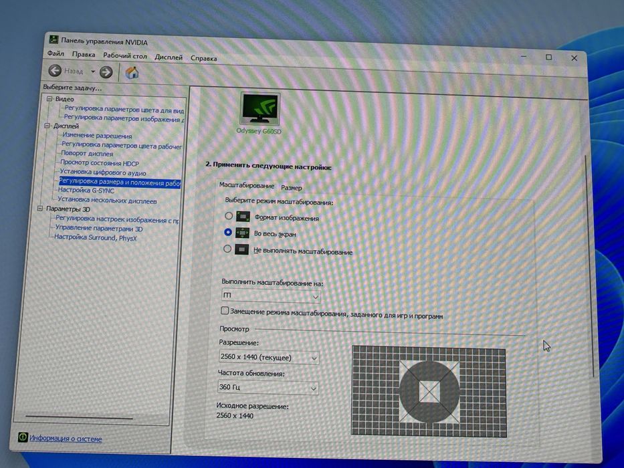Click the scaling preview test pattern
This screenshot has width=624, height=468.
(x=429, y=392)
